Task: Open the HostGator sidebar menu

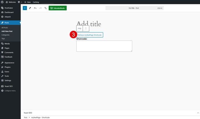Action: pos(10,8)
